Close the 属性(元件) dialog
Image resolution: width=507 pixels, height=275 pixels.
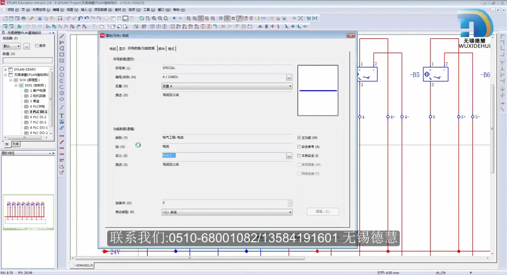[x=351, y=36]
